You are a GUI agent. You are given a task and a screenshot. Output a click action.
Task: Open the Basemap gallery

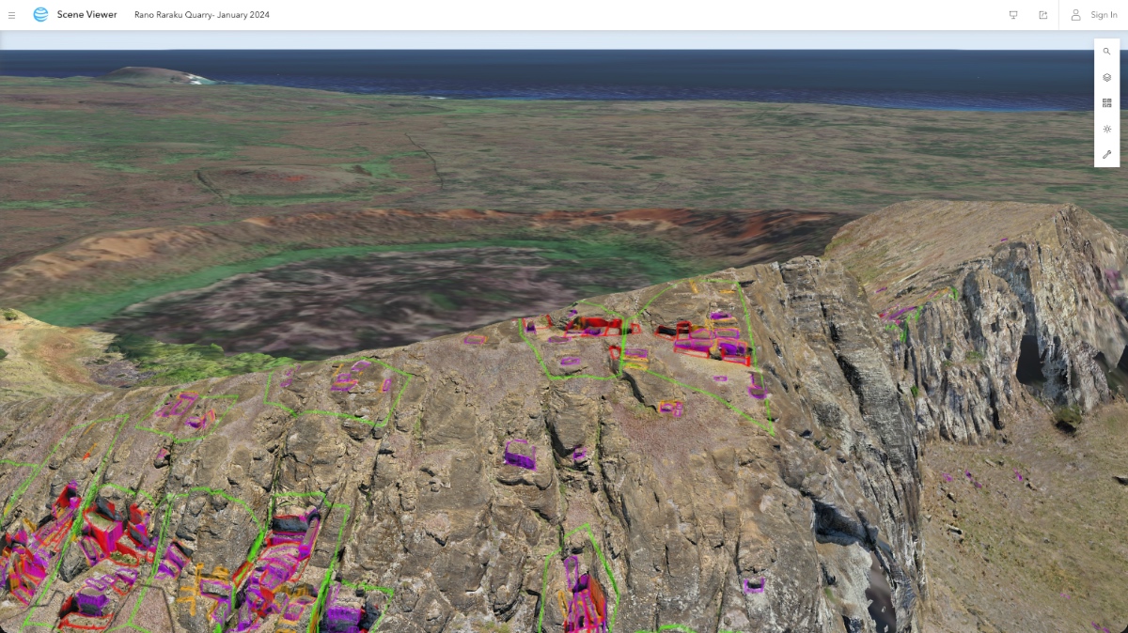pos(1106,102)
